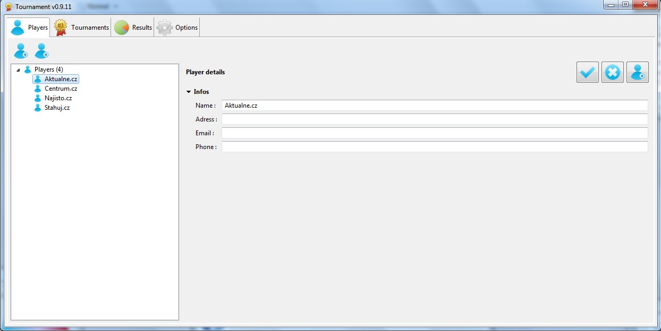Screen dimensions: 661x331
Task: Click the icon beside Centrum.cz
Action: [x=38, y=89]
